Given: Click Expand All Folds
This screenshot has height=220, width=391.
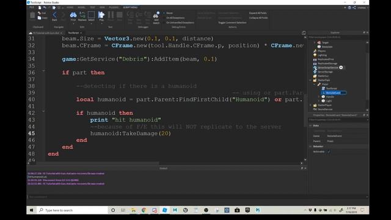Looking at the screenshot, I should [258, 13].
